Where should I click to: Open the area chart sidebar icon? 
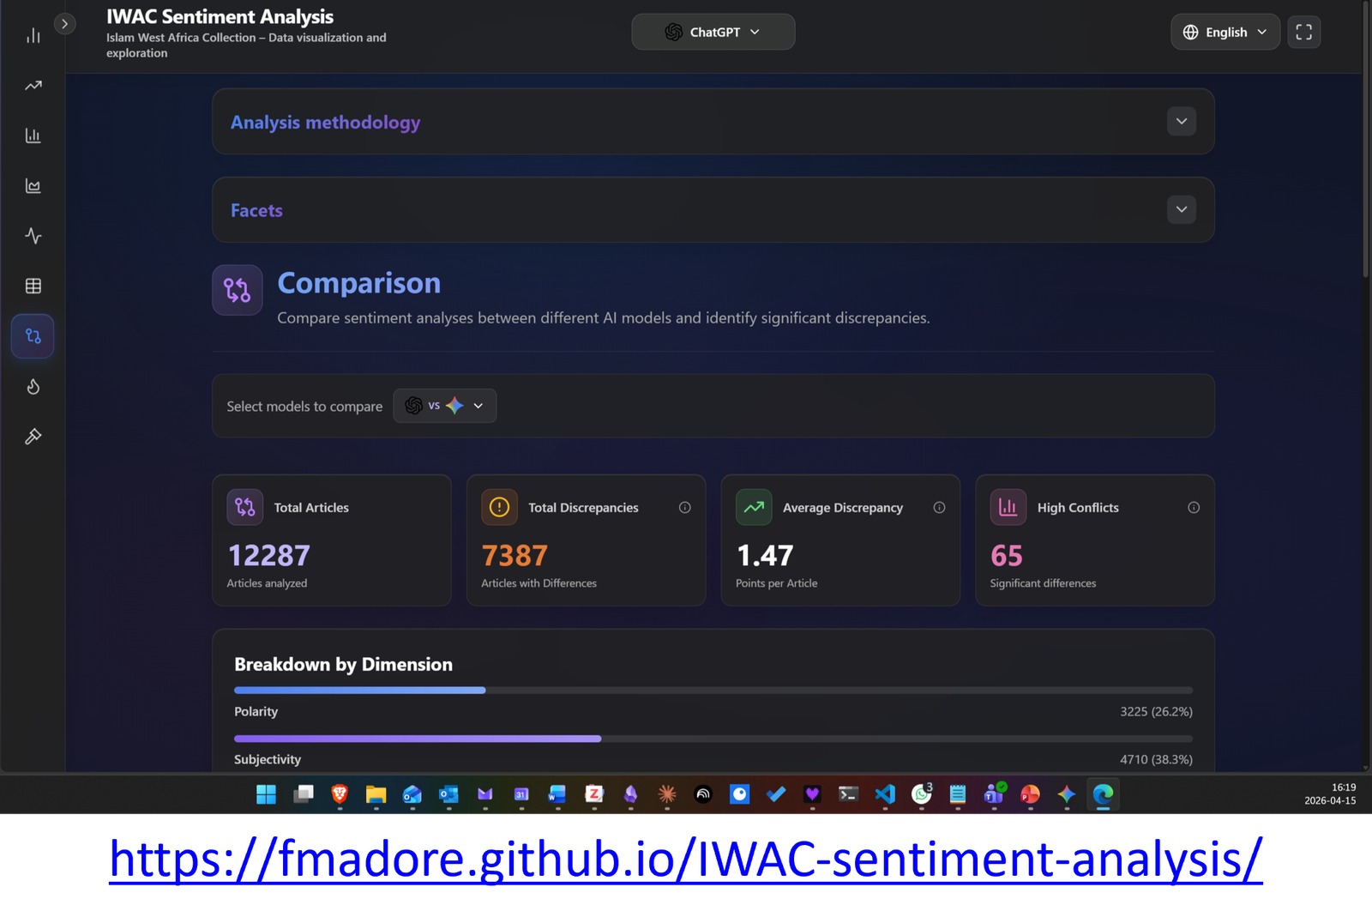(x=33, y=186)
